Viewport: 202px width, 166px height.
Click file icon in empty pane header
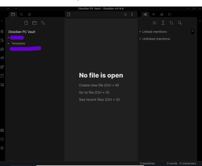click(69, 15)
